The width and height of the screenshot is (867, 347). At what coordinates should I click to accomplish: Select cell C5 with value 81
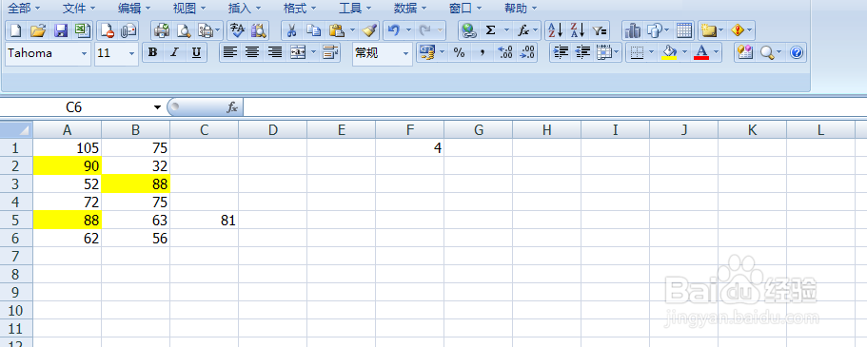point(204,221)
